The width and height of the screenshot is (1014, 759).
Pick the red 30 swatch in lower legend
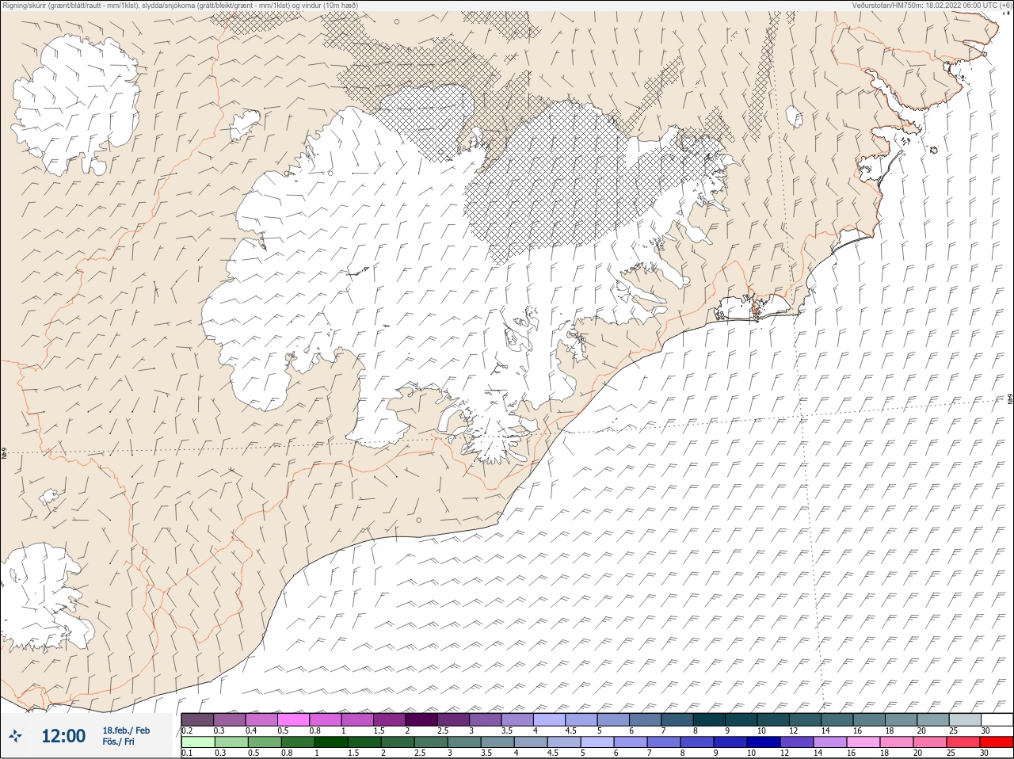[996, 742]
